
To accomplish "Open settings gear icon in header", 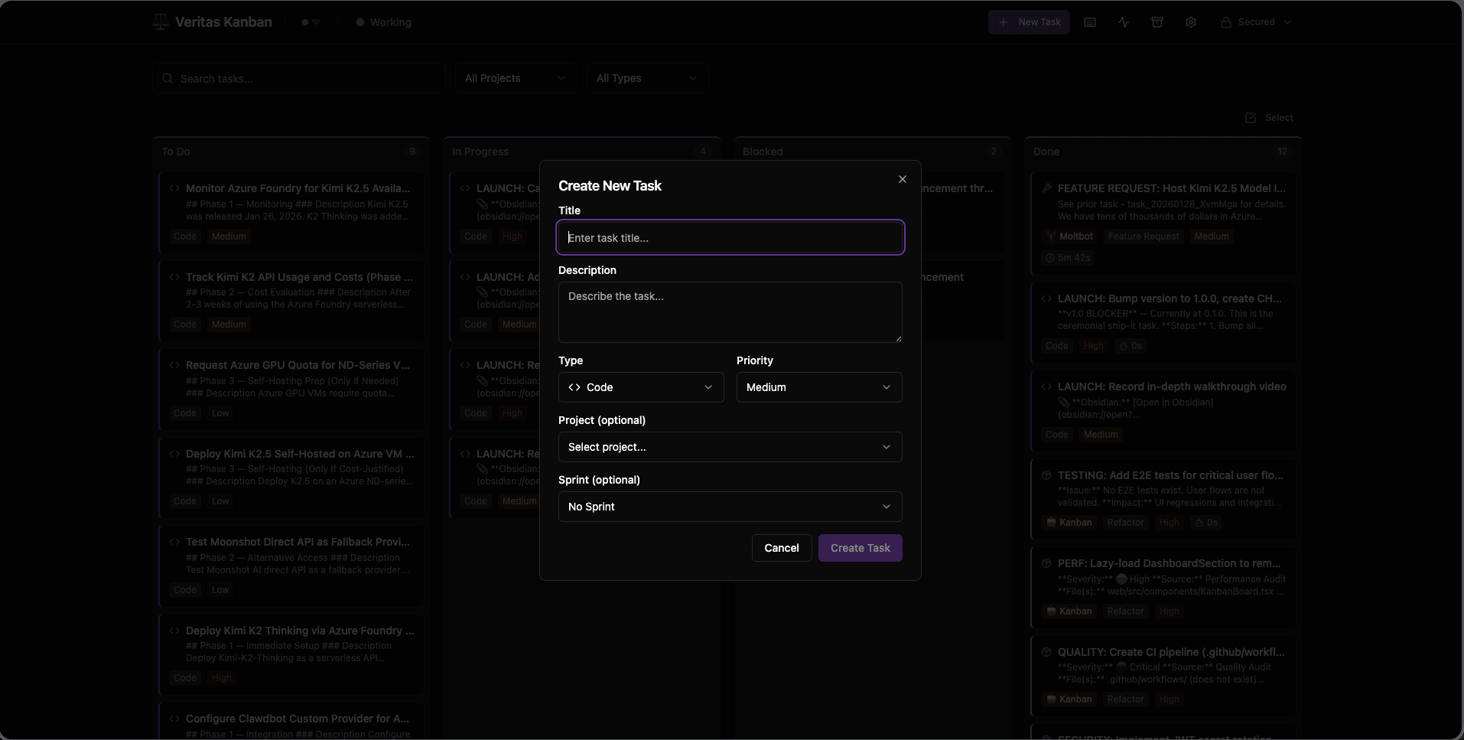I will 1191,22.
